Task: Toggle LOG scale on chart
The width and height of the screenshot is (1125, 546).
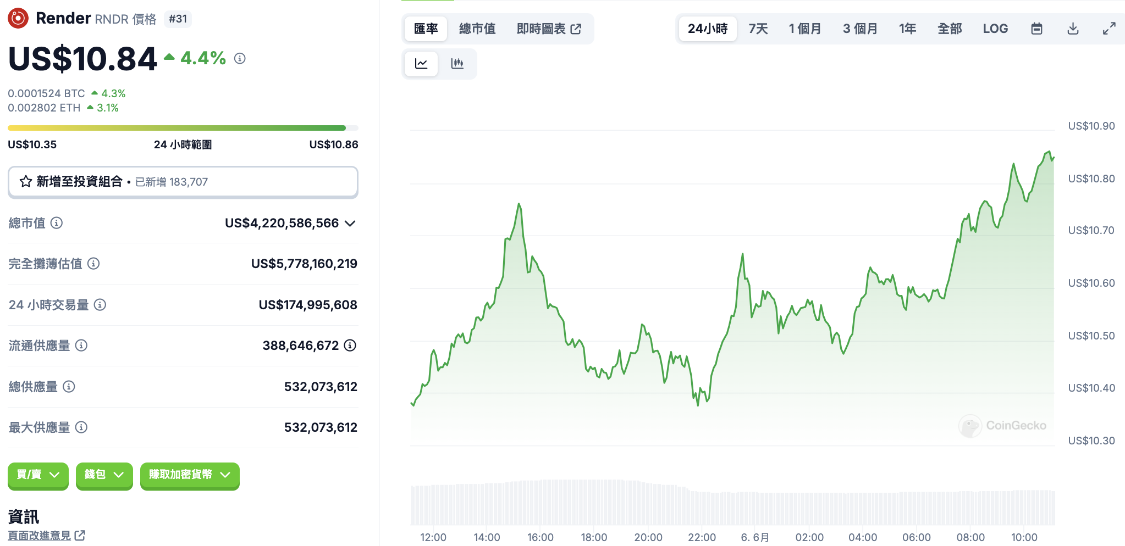Action: (x=995, y=29)
